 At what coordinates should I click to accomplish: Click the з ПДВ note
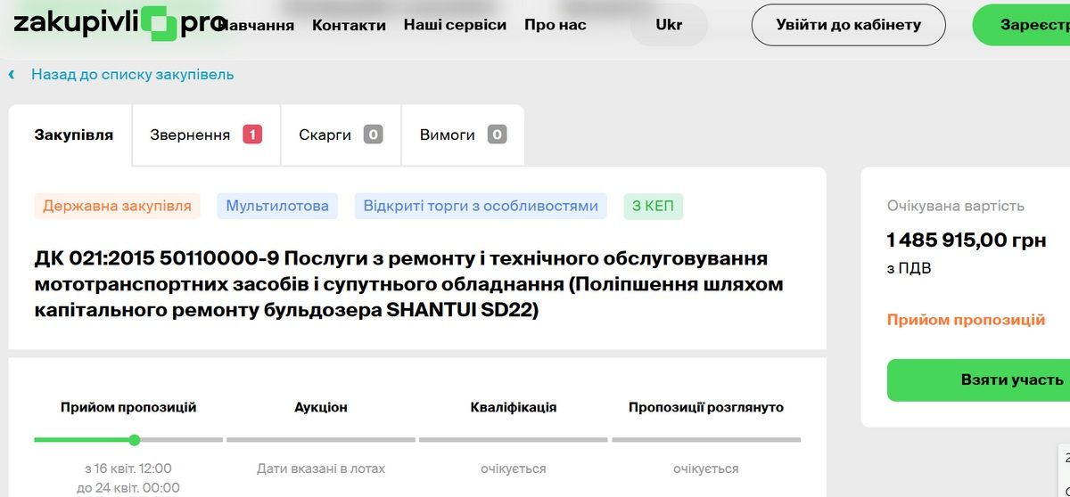(909, 268)
